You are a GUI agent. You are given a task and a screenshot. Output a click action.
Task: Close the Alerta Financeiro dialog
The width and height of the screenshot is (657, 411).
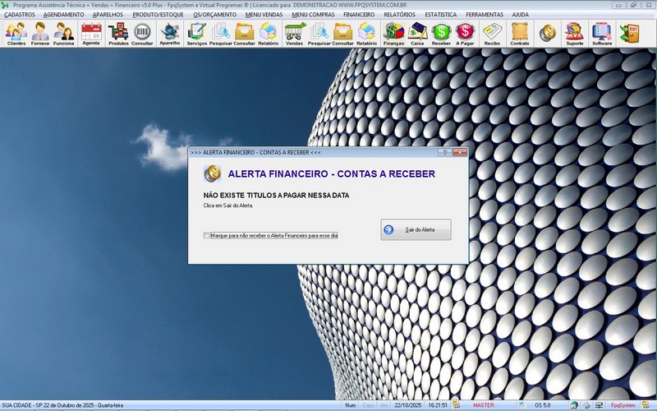coord(460,152)
